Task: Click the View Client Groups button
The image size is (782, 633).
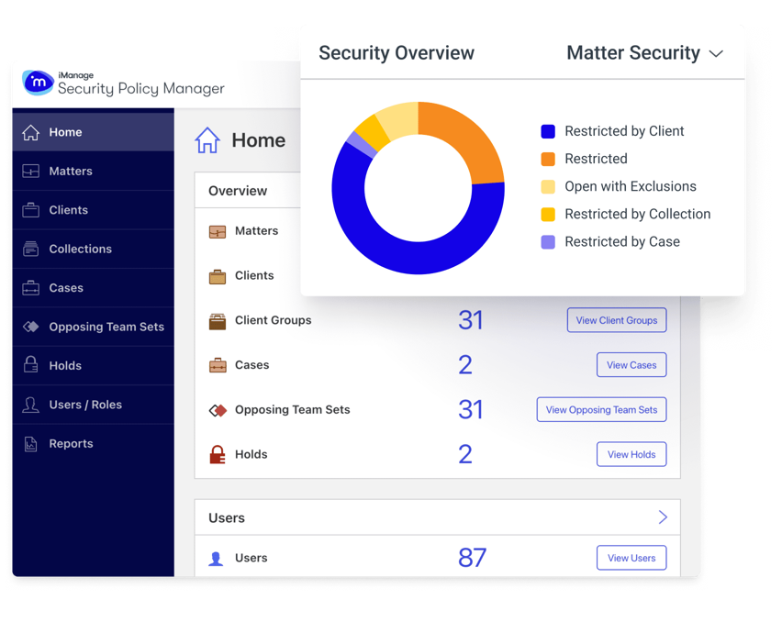Action: pos(617,320)
